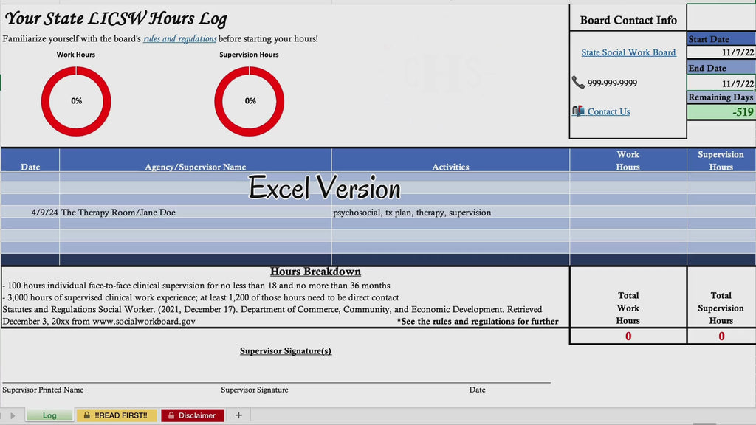Select The Therapy Room/Jane Doe cell
Image resolution: width=756 pixels, height=425 pixels.
195,212
